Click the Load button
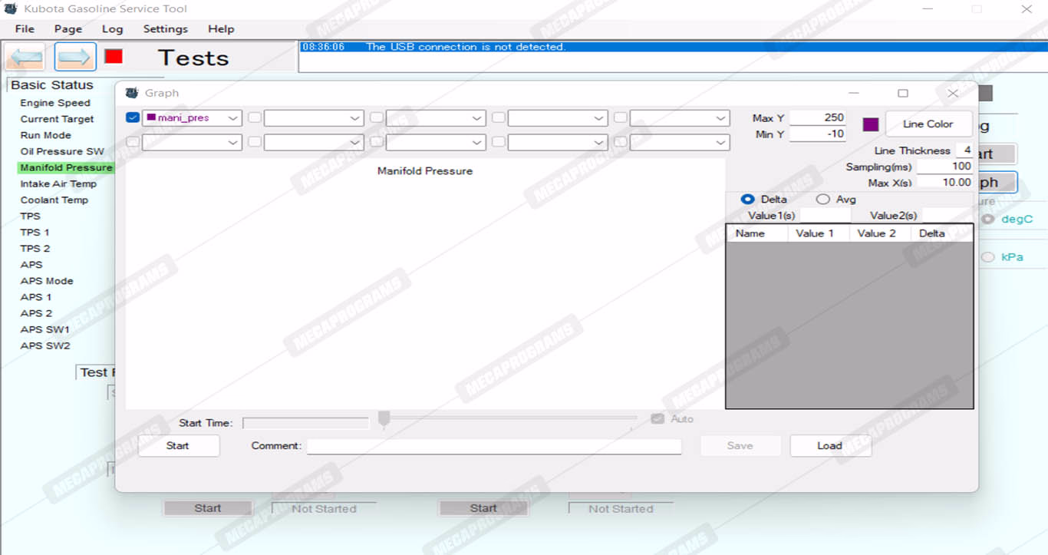Image resolution: width=1048 pixels, height=555 pixels. click(x=829, y=446)
